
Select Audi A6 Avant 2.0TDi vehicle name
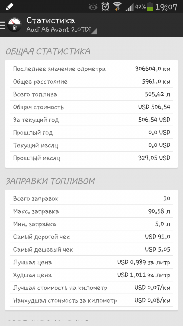[58, 30]
